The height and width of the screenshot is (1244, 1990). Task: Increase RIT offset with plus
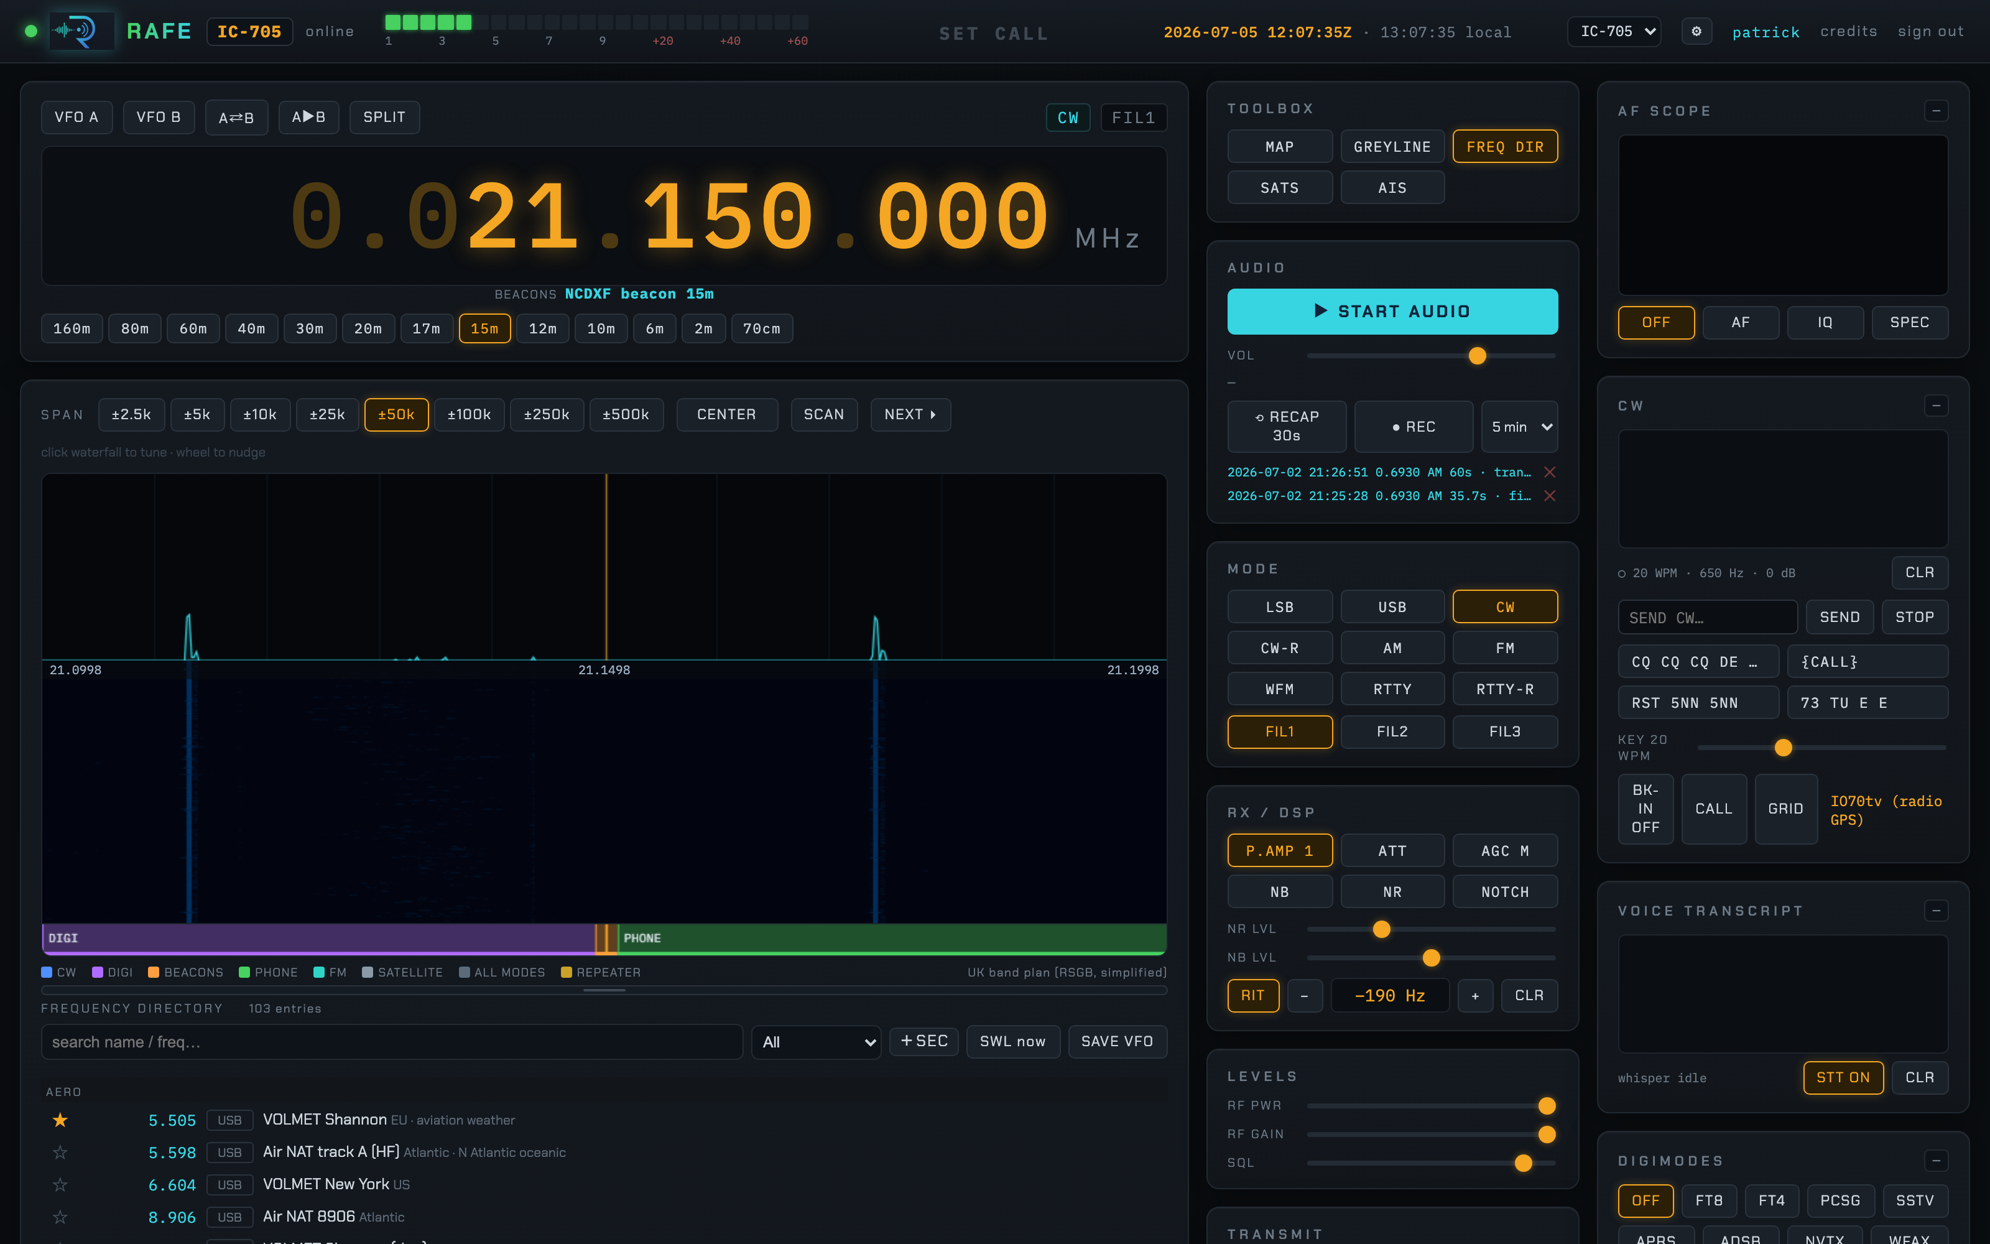point(1475,996)
